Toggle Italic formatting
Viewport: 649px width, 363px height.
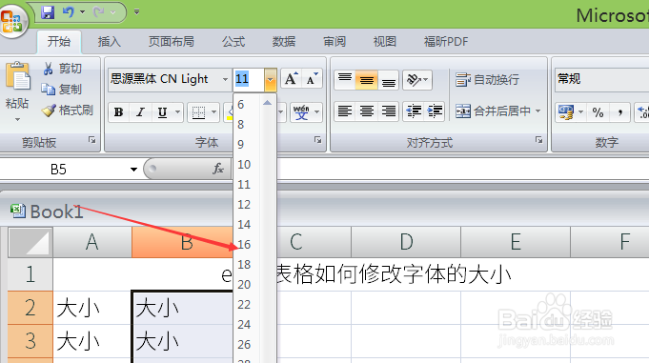click(x=140, y=112)
